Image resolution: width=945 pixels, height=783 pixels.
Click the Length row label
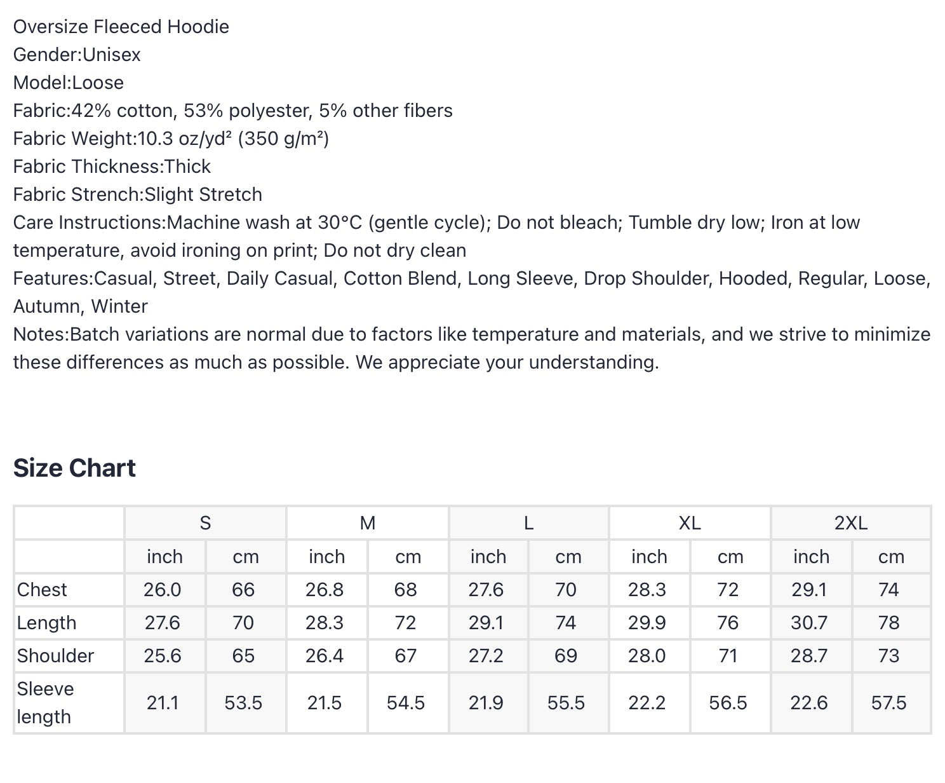point(46,623)
